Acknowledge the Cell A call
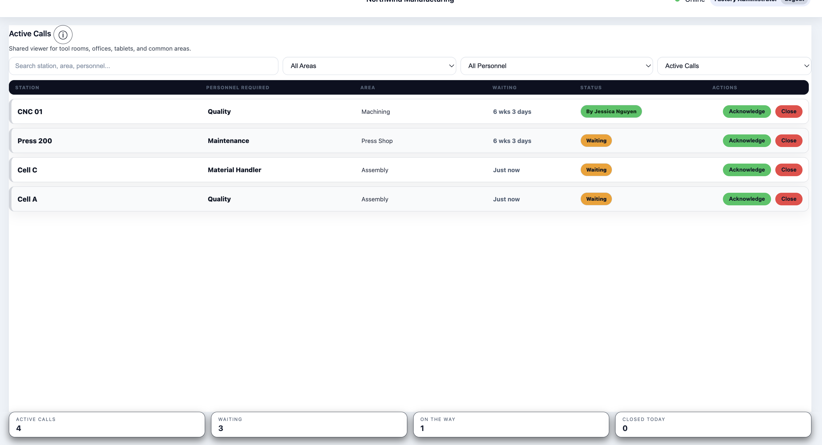This screenshot has height=445, width=822. pos(747,199)
